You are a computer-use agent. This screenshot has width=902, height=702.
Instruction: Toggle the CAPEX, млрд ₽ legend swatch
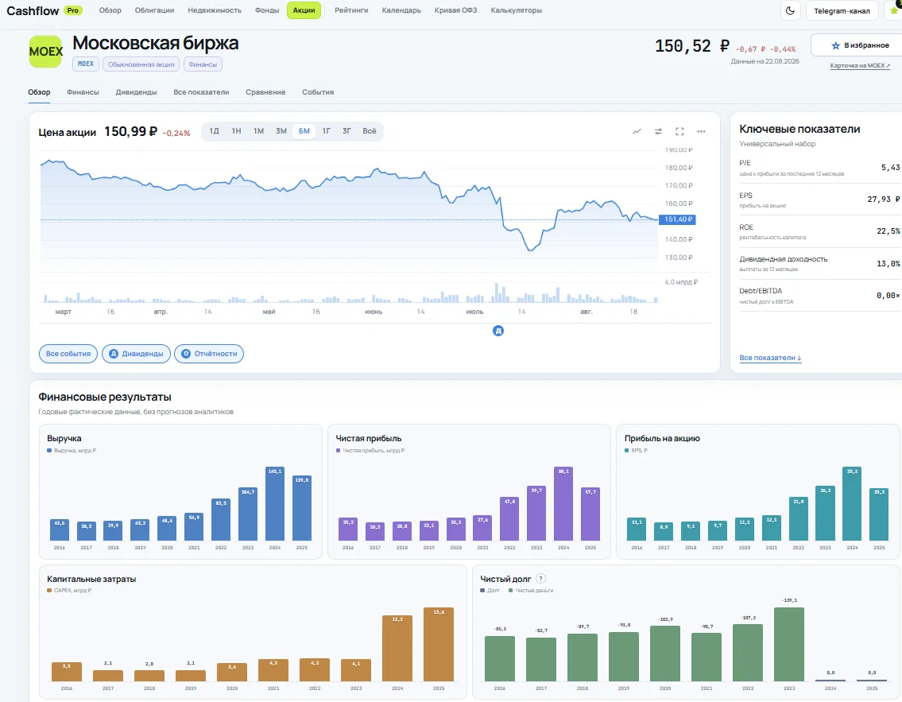tap(49, 591)
